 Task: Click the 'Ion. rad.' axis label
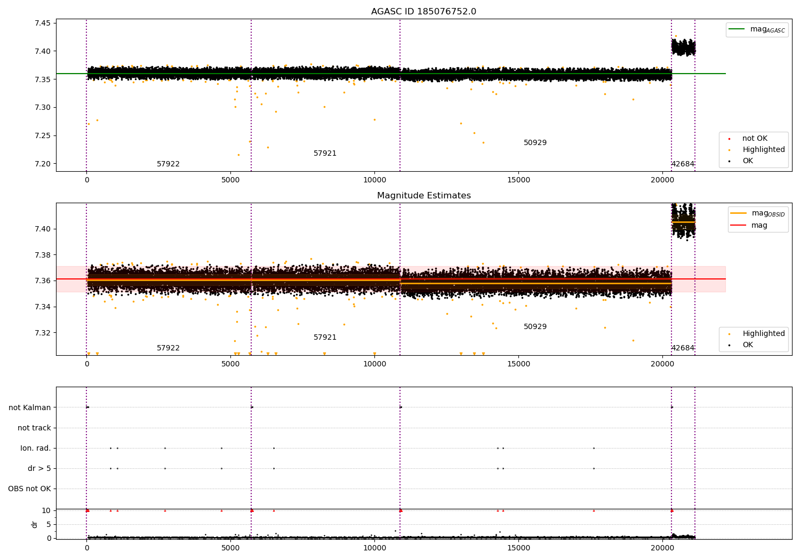pyautogui.click(x=36, y=448)
